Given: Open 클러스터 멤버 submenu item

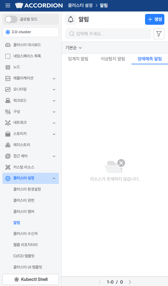Looking at the screenshot, I should 24,212.
